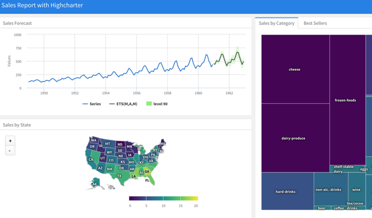Zoom out on the state map
The image size is (372, 218).
pyautogui.click(x=10, y=150)
